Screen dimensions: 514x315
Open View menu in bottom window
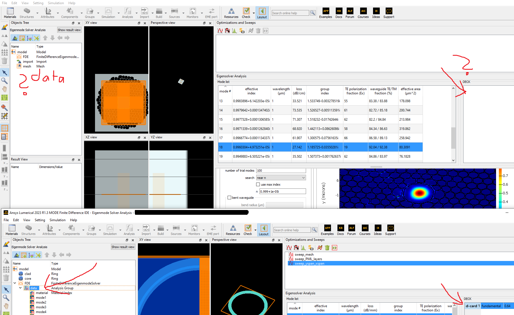click(x=27, y=220)
